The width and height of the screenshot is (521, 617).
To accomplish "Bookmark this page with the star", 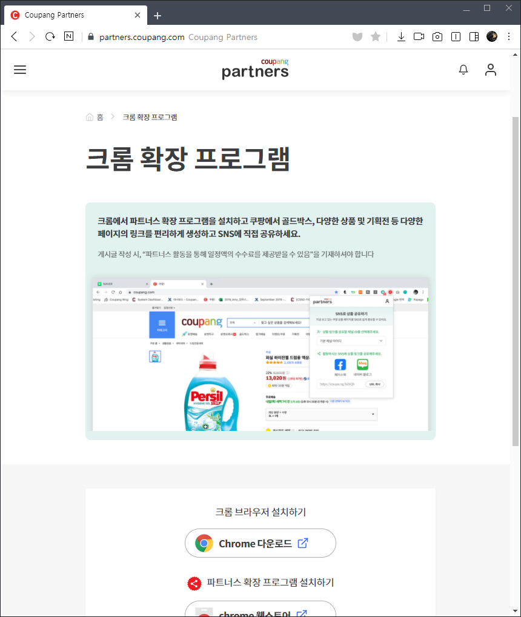I will coord(376,36).
